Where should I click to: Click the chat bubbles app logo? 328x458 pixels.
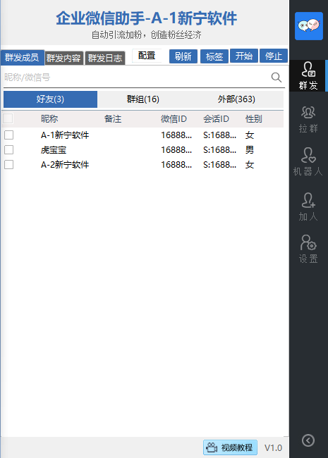(309, 26)
